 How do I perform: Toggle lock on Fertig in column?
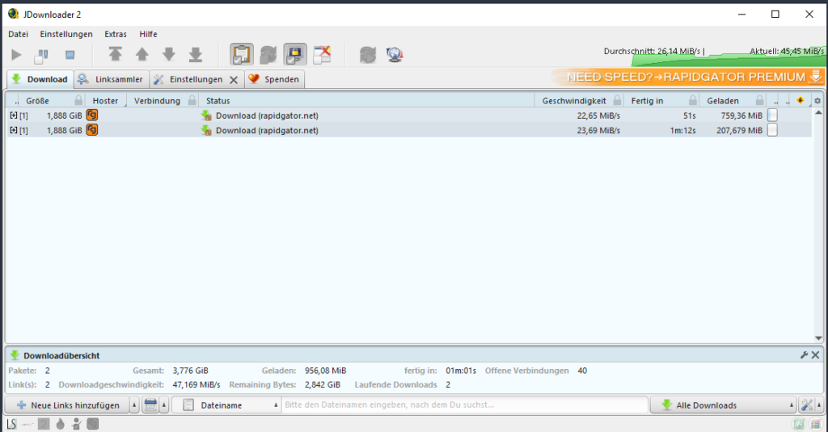click(693, 100)
